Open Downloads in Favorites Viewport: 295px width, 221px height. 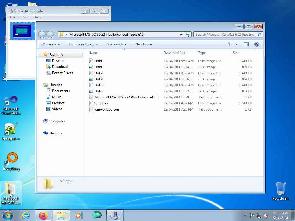[60, 67]
